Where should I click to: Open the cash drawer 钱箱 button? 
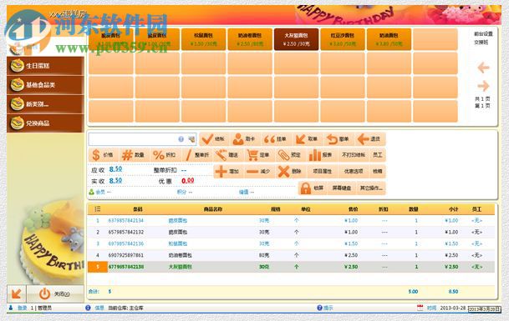pyautogui.click(x=378, y=172)
